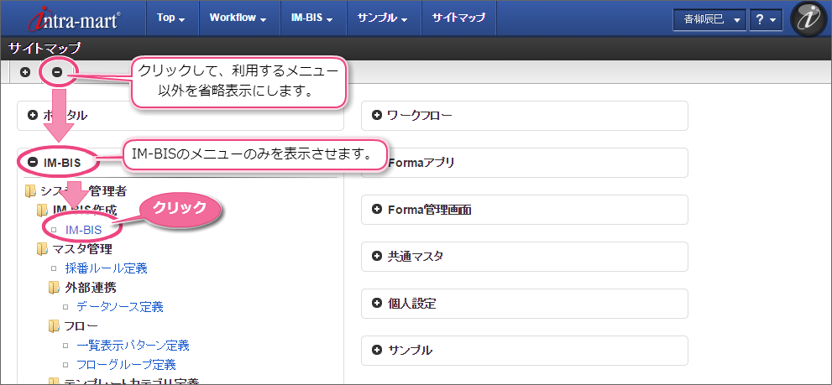Screen dimensions: 832x385
Task: Open the フローグループ定義 link
Action: coord(126,365)
